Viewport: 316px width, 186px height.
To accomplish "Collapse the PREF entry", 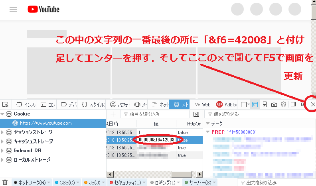I will point(208,132).
